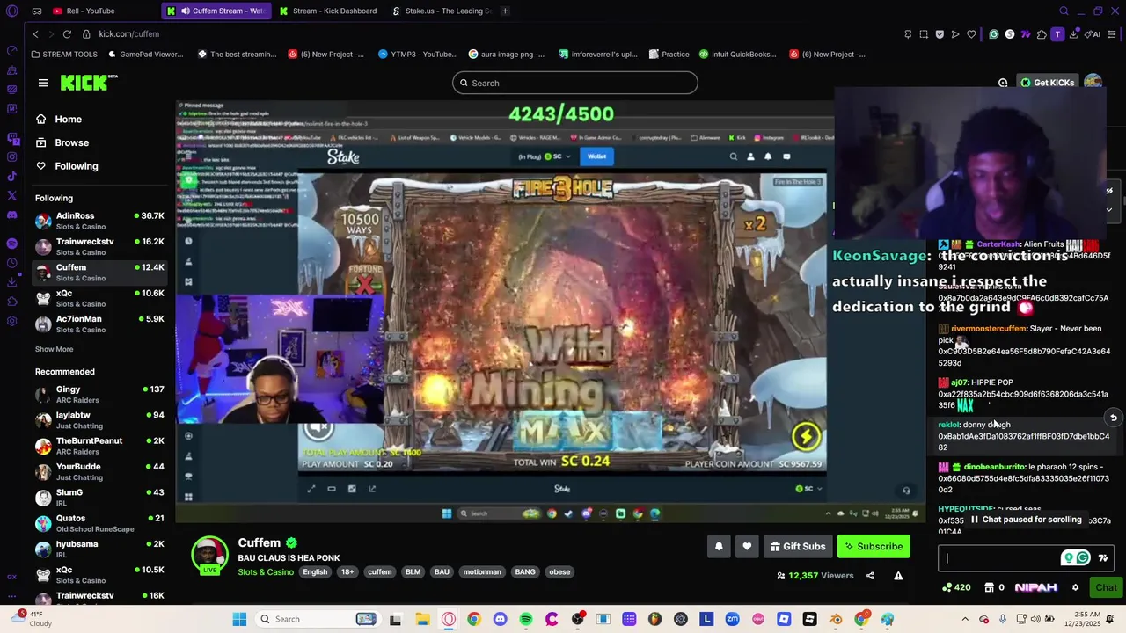Image resolution: width=1126 pixels, height=633 pixels.
Task: Resume chat via Chat paused for scrolling
Action: click(x=1026, y=520)
